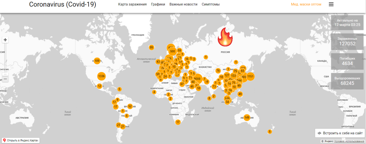Open Важные новости page
Image resolution: width=366 pixels, height=144 pixels.
pos(183,5)
